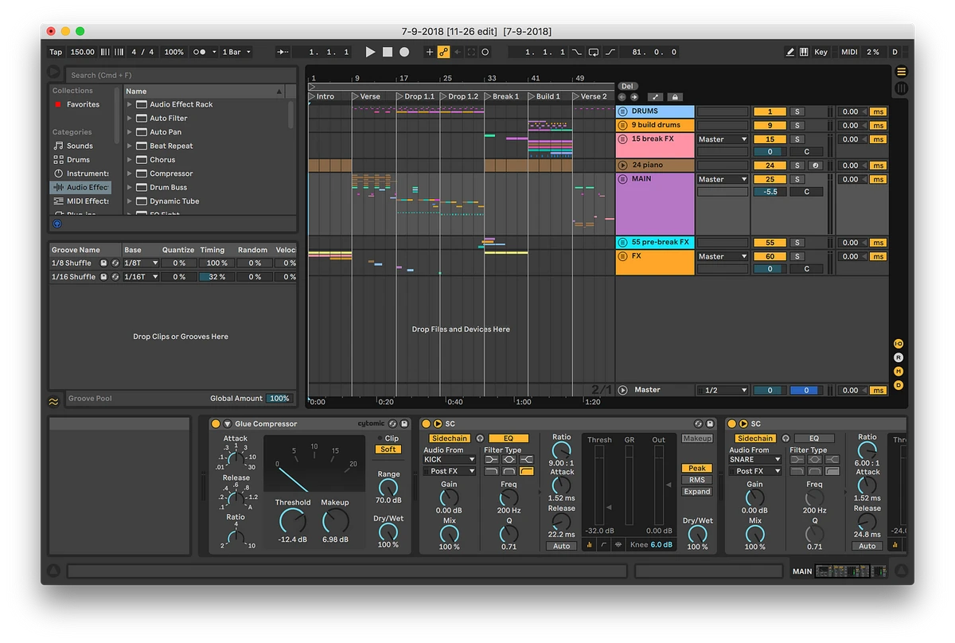Toggle the Automation Arm button

point(444,52)
